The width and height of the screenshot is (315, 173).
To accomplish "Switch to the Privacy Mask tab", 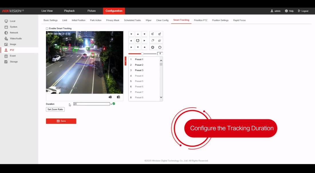I will click(113, 20).
